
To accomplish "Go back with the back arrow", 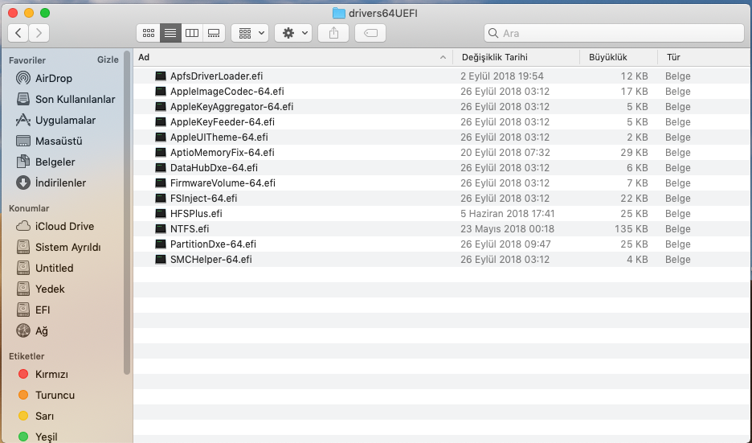I will click(18, 33).
